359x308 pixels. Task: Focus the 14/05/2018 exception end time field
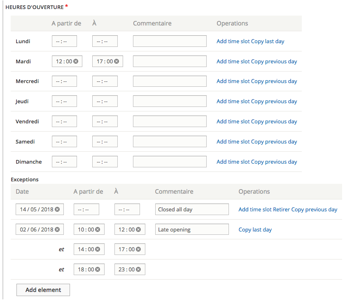tap(127, 209)
